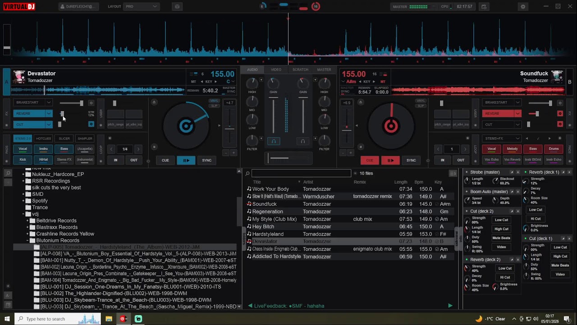Click the crossfader slider

288,158
